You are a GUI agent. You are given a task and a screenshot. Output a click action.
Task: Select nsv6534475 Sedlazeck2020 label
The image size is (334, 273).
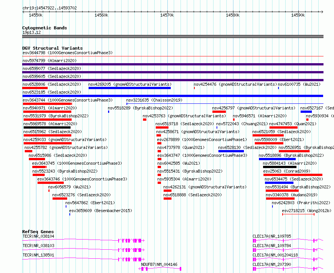294,179
